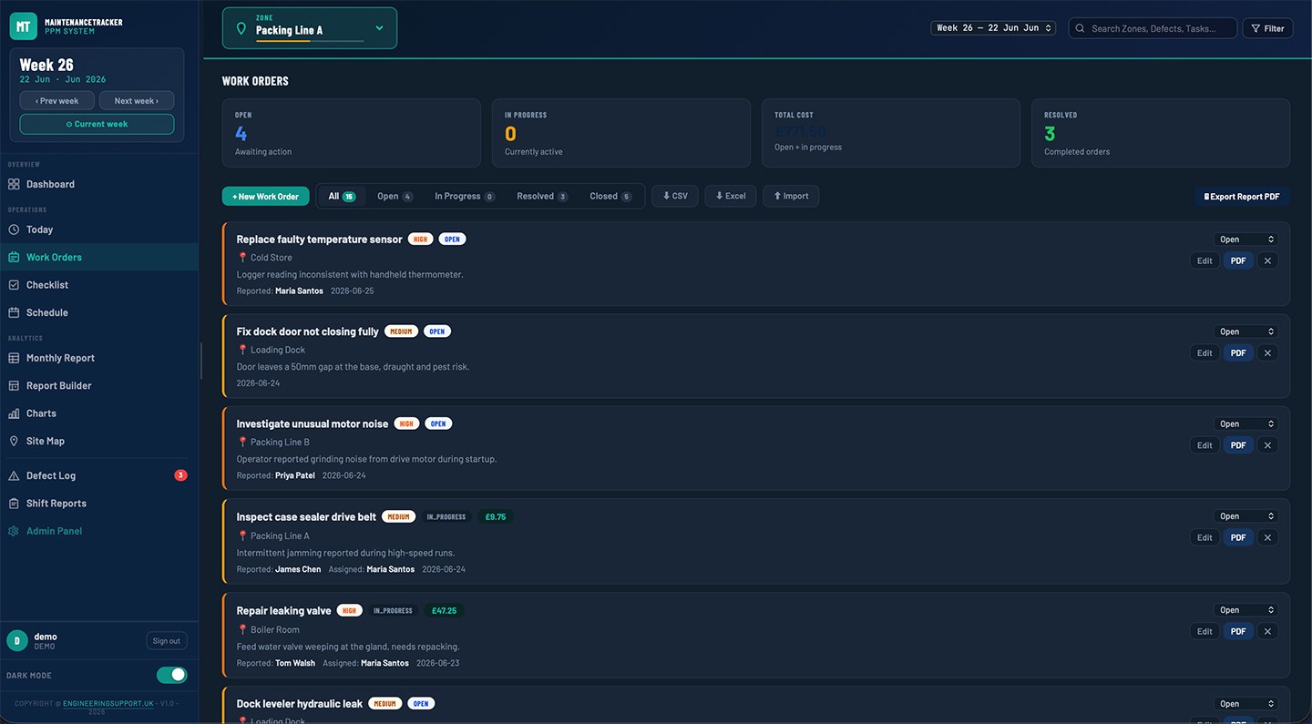This screenshot has height=724, width=1312.
Task: Delete the leaking valve work order (X)
Action: (1267, 631)
